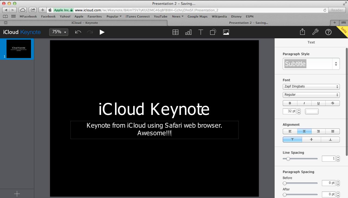The height and width of the screenshot is (198, 348).
Task: Open the MFacebook bookmark
Action: pos(28,17)
